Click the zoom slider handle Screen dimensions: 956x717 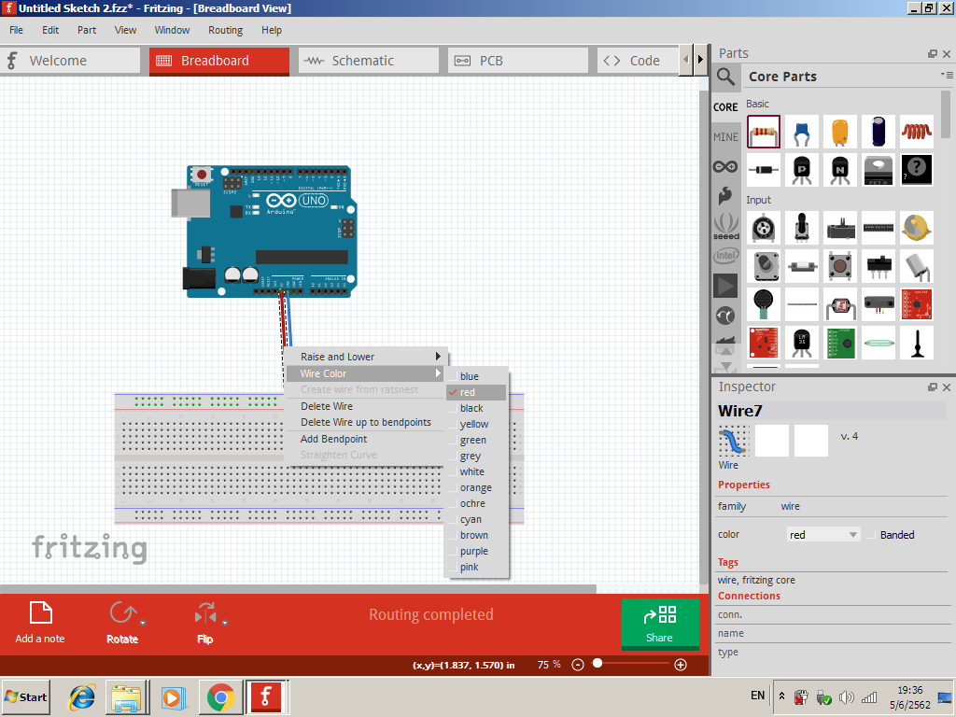597,664
